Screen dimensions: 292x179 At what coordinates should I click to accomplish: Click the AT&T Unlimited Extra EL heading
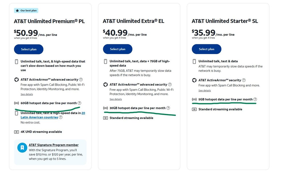coord(133,21)
